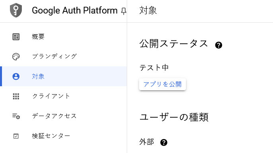Viewport: 273px width, 153px height.
Task: Click the Google Auth Platform shield key icon
Action: (16, 10)
